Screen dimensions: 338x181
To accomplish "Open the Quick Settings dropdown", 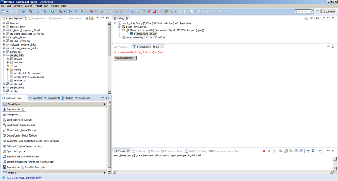I will (25, 151).
